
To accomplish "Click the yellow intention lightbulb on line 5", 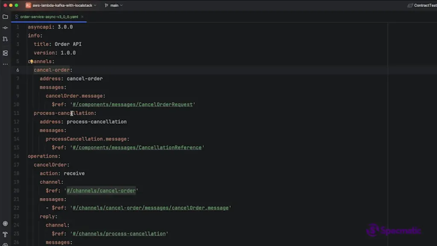I will click(31, 61).
